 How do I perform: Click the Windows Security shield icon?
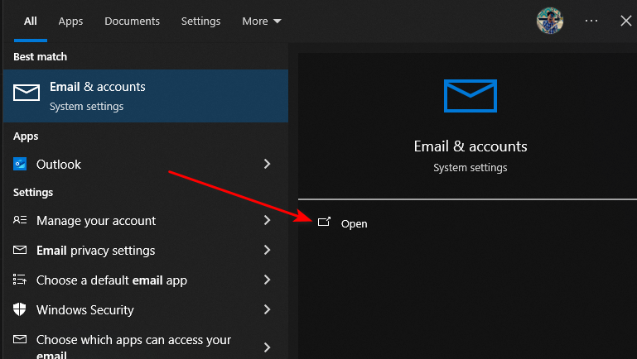click(x=20, y=309)
